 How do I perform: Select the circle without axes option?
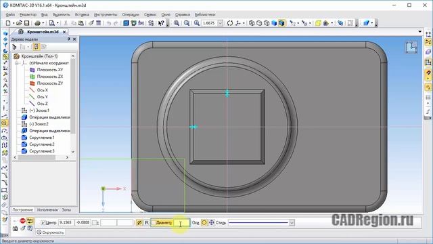tap(204, 223)
